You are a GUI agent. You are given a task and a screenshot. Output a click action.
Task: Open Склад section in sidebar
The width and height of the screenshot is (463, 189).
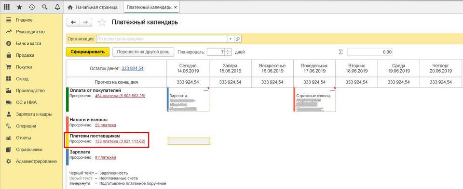[x=22, y=79]
